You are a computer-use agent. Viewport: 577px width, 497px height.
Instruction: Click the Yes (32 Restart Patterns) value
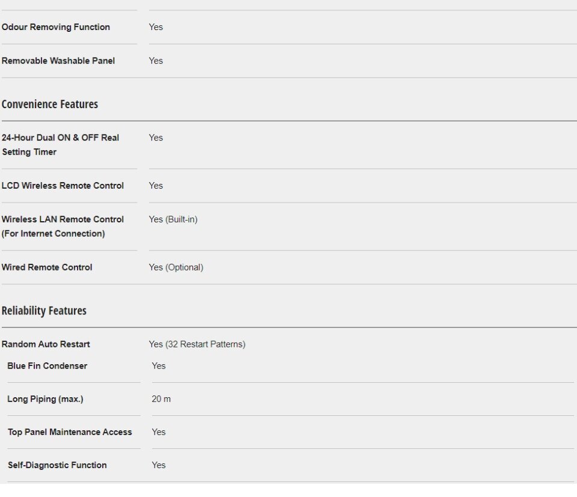(x=197, y=344)
